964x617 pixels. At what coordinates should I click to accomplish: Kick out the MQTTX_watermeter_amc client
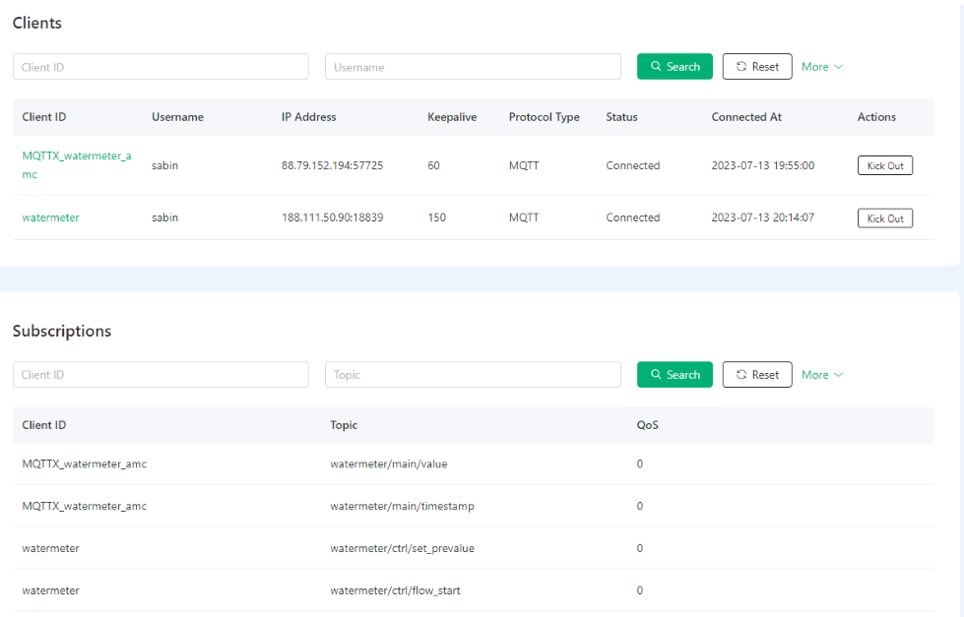(x=884, y=165)
